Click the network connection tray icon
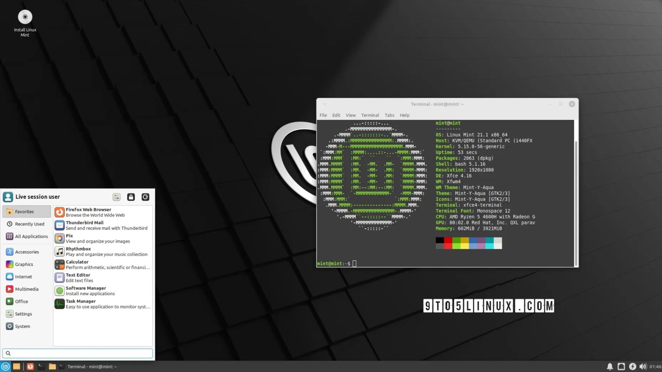 pyautogui.click(x=621, y=366)
